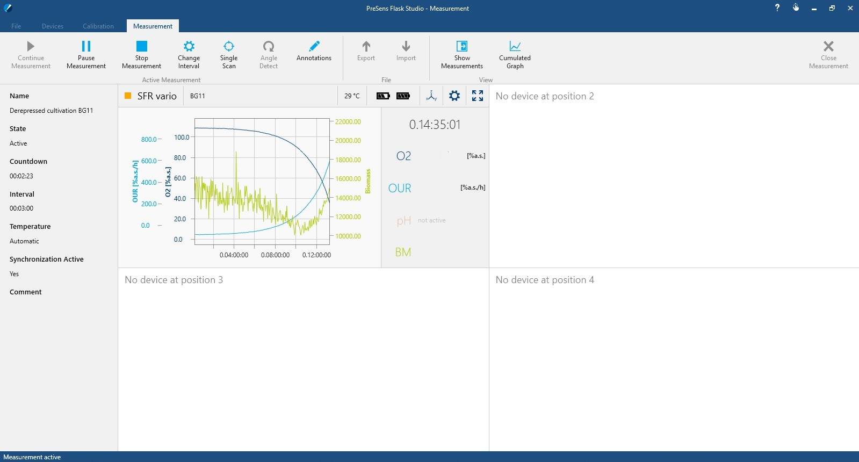Screen dimensions: 859x462
Task: Stop the active measurement
Action: (x=141, y=54)
